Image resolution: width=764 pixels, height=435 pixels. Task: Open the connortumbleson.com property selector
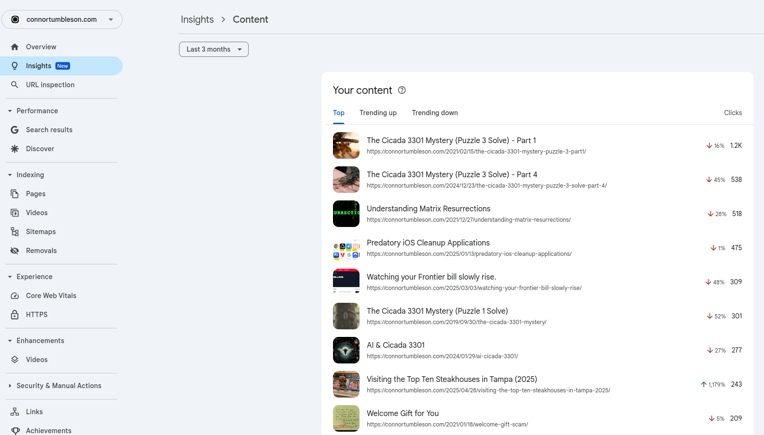click(x=62, y=19)
